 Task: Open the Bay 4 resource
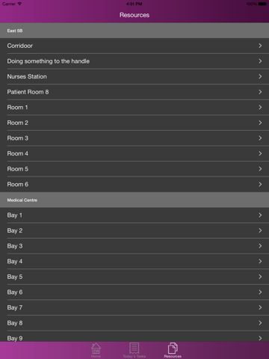click(134, 261)
